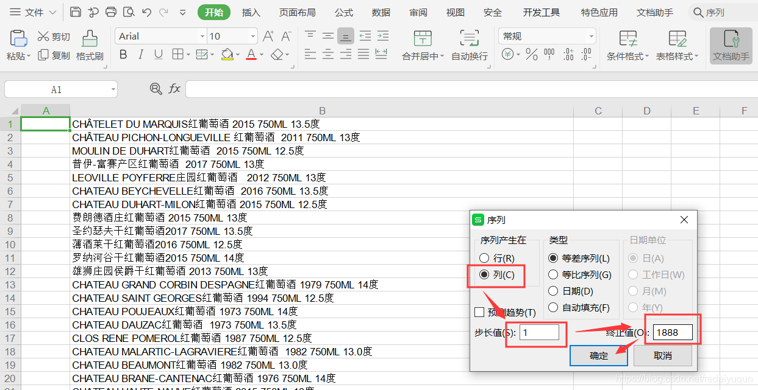Increase indent in cell

click(x=382, y=36)
